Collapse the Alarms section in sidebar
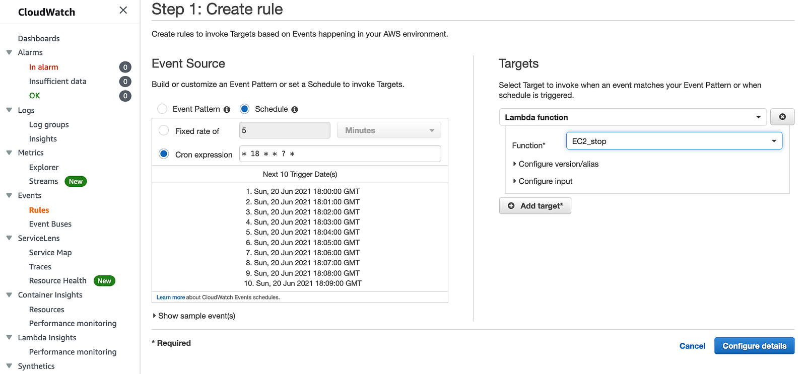This screenshot has height=374, width=806. coord(9,52)
